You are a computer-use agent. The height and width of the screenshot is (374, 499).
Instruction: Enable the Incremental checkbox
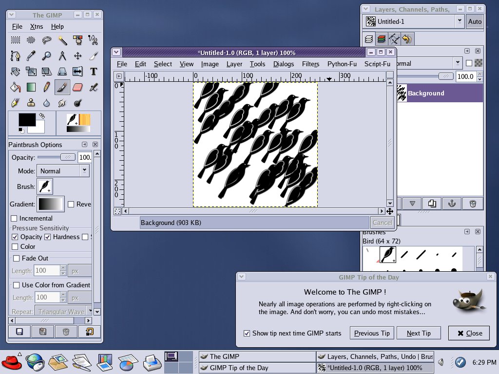[14, 219]
